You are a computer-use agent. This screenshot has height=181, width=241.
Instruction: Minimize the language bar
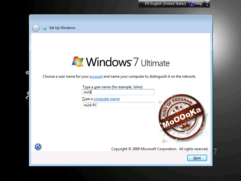[x=207, y=2]
